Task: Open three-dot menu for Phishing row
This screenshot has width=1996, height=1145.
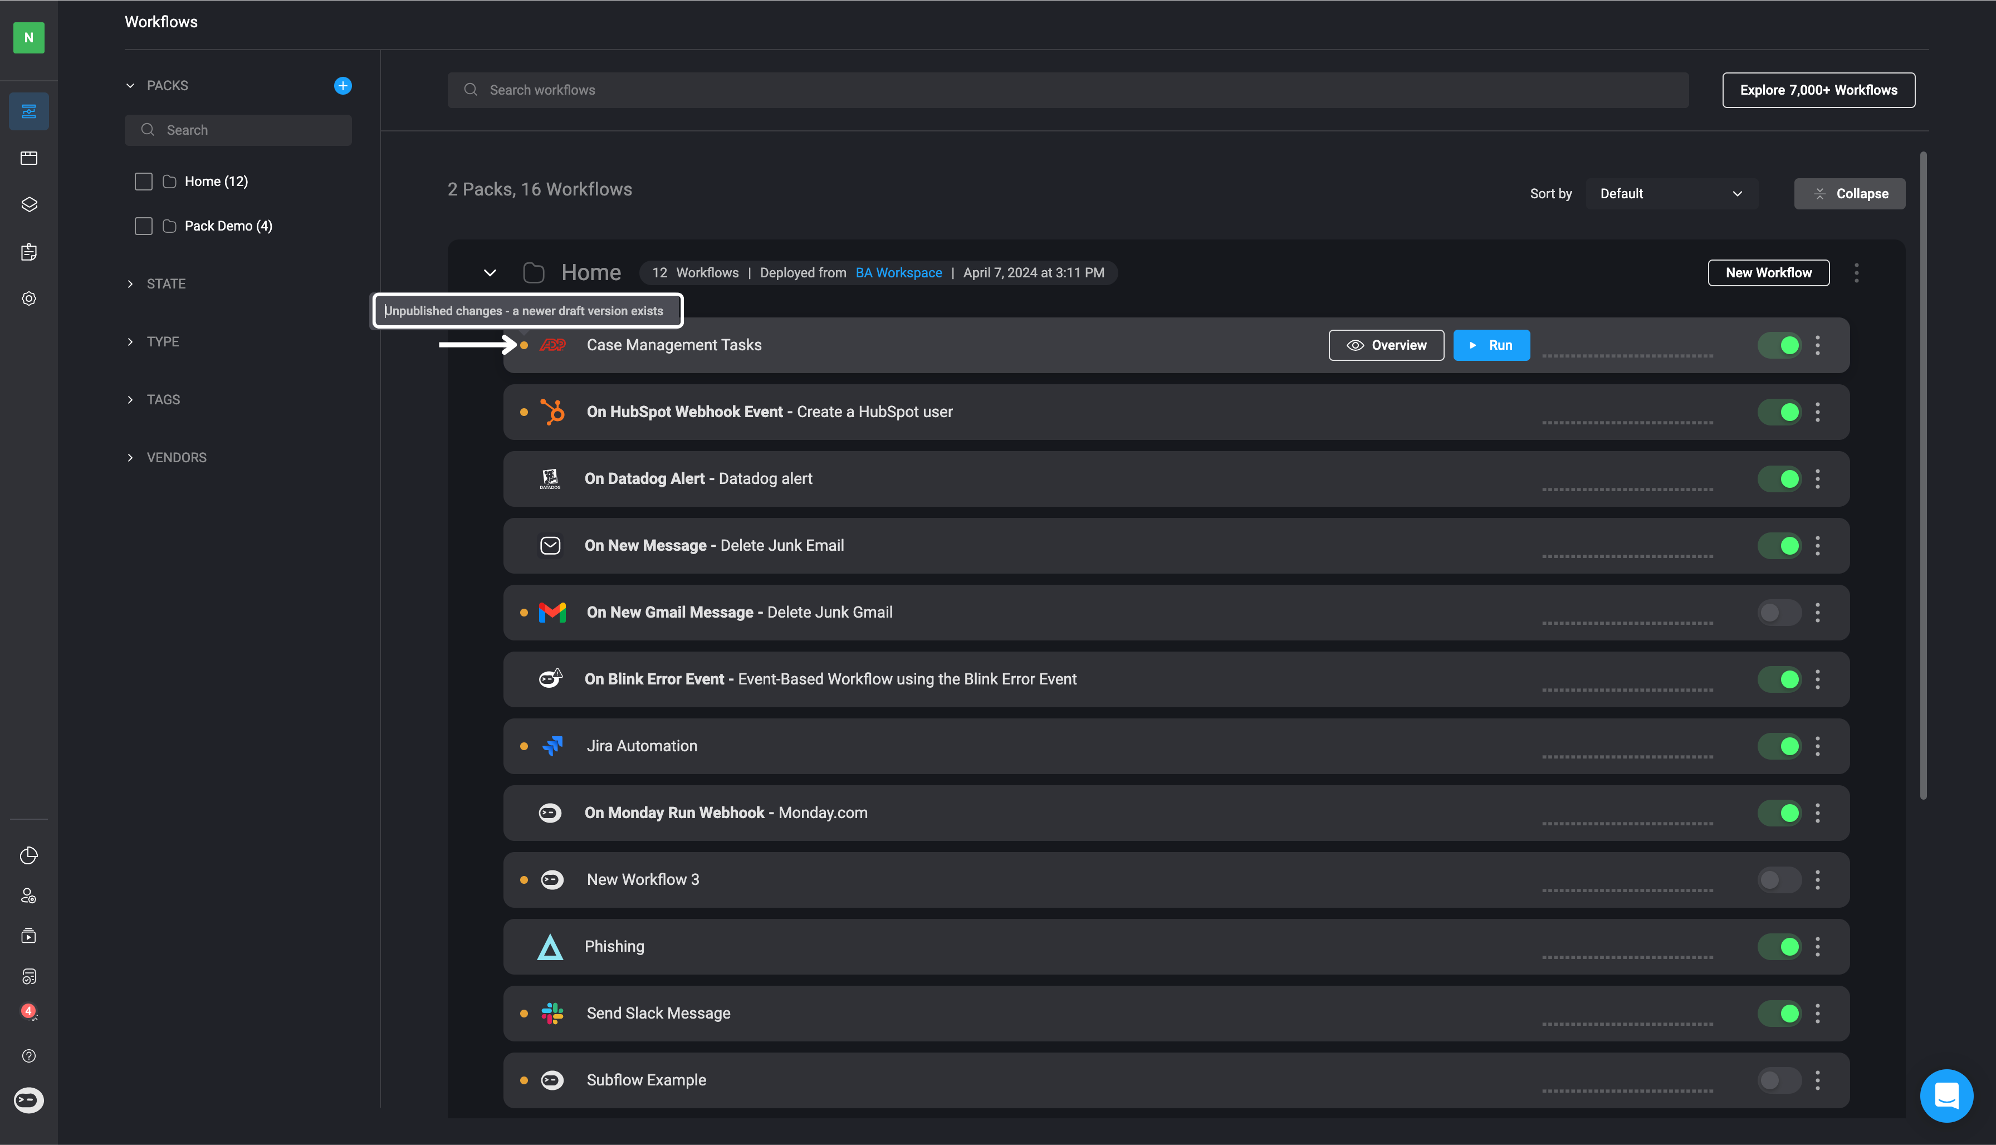Action: tap(1817, 947)
